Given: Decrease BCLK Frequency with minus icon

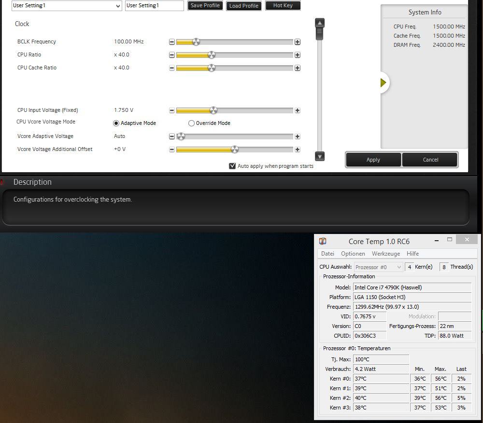Looking at the screenshot, I should coord(172,42).
